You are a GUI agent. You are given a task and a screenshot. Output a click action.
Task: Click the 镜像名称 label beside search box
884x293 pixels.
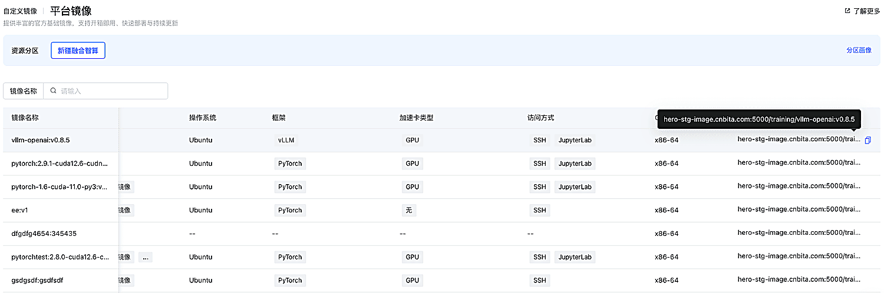(x=24, y=91)
